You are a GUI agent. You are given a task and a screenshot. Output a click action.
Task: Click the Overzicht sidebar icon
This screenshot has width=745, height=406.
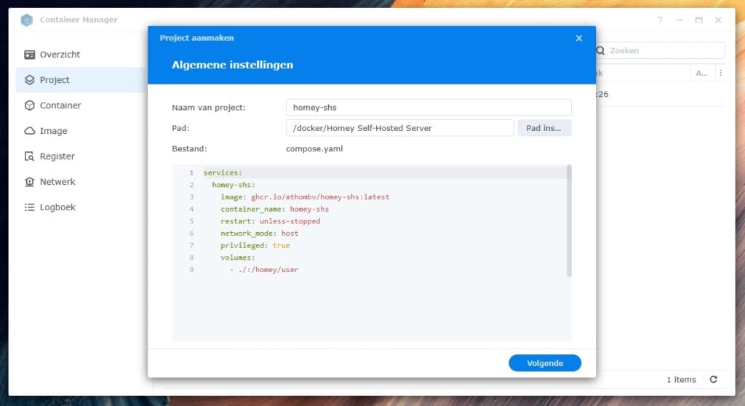[x=30, y=55]
